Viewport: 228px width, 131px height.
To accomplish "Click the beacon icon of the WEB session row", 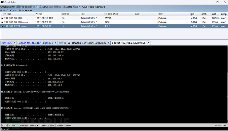I will pyautogui.click(x=2, y=18).
